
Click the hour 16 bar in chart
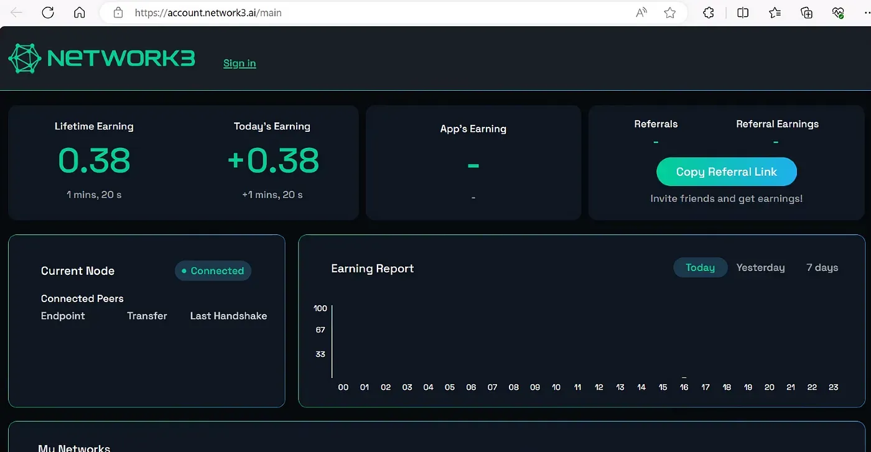click(x=684, y=377)
